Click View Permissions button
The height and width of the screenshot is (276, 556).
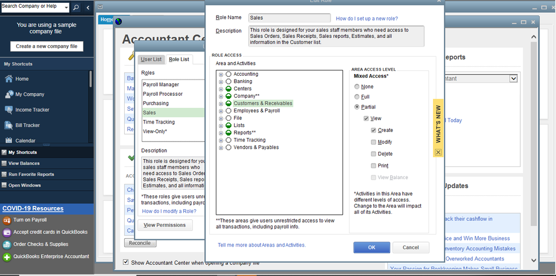(165, 225)
